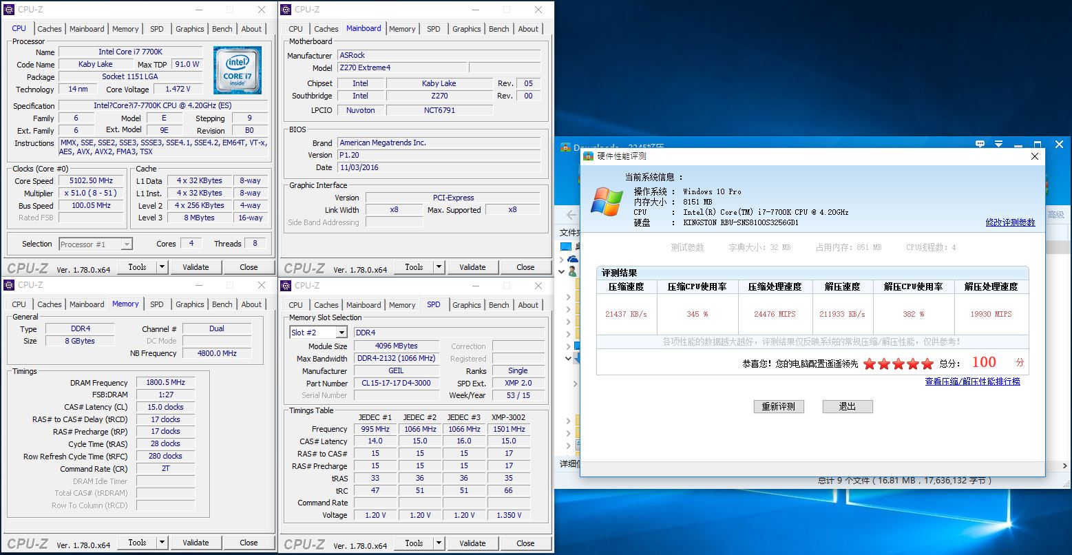Click the BIOS version value P1.20
Screen dimensions: 1072x555
pyautogui.click(x=439, y=155)
